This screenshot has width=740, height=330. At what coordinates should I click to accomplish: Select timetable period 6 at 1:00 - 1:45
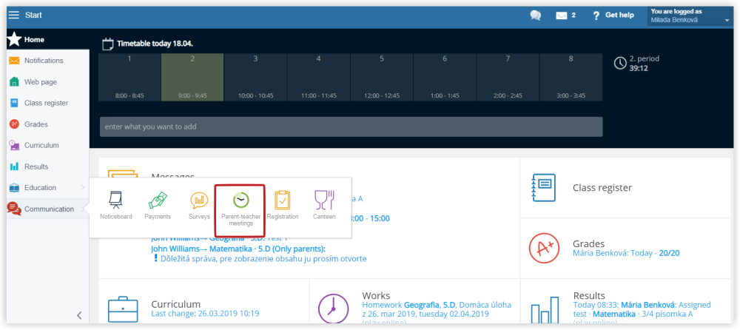(x=445, y=77)
